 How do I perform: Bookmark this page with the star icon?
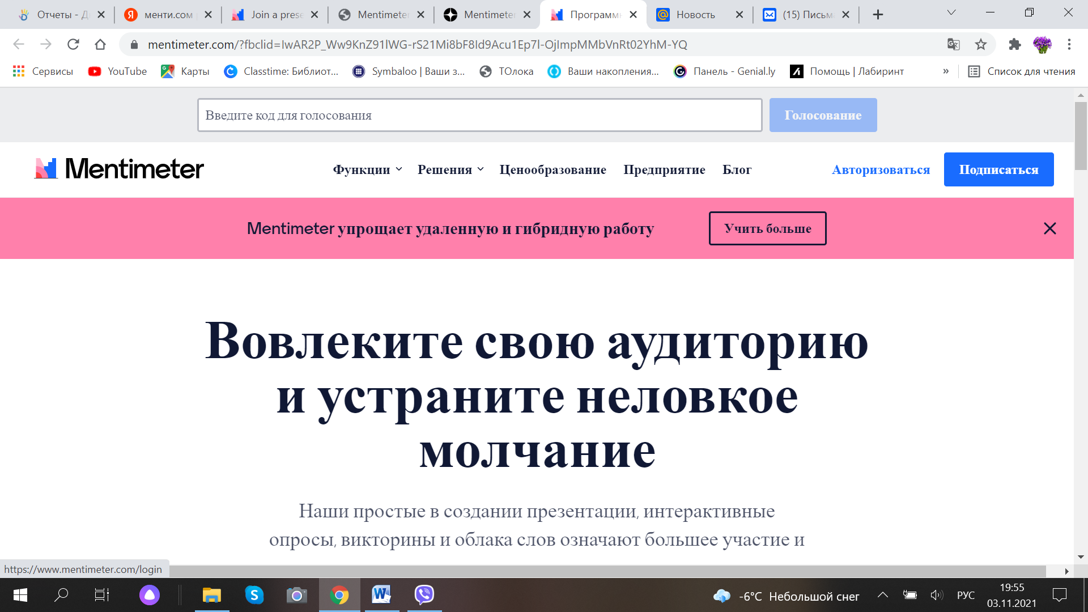(981, 44)
